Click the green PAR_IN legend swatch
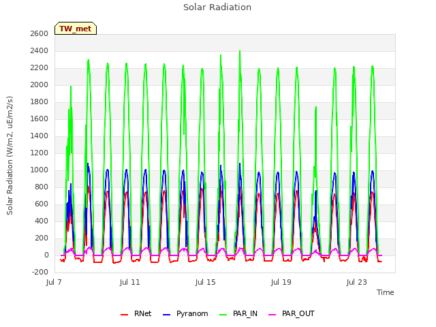Viewport: 436px width, 327px height. click(223, 315)
